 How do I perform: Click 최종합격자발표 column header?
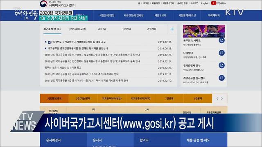(x=214, y=112)
